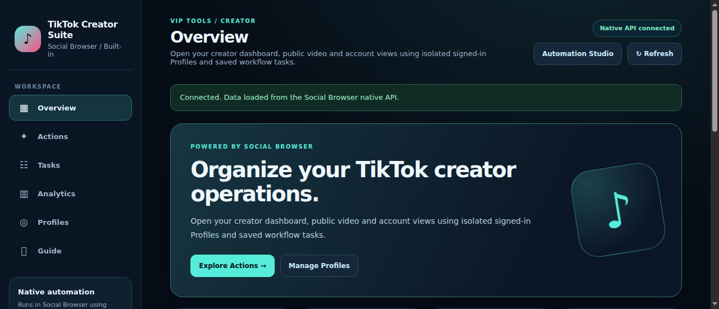Open the Tasks page
Image resolution: width=719 pixels, height=309 pixels.
[70, 165]
